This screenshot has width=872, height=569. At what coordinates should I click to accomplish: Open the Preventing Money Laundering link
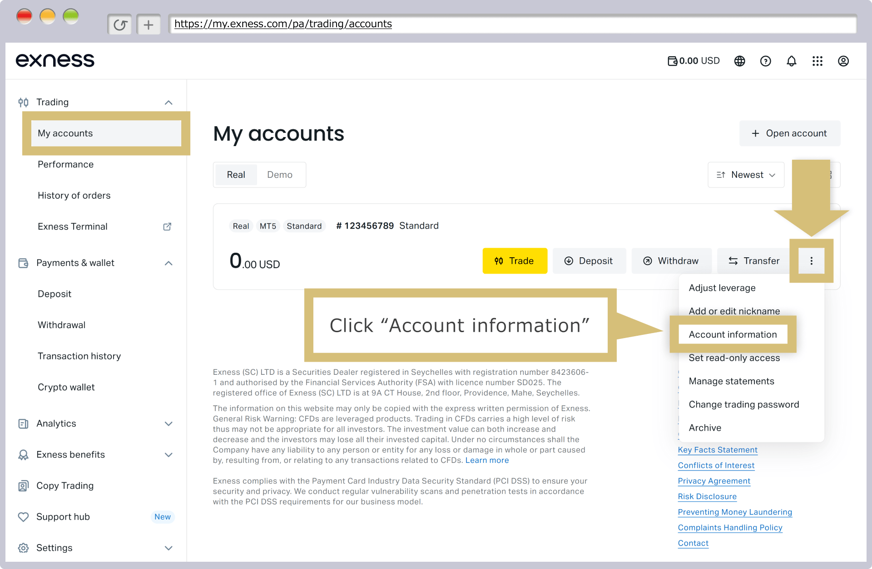(735, 512)
